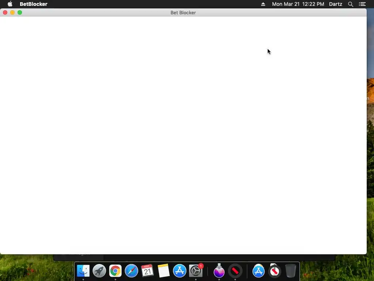Click the eject icon in menu bar
The height and width of the screenshot is (281, 374).
263,4
